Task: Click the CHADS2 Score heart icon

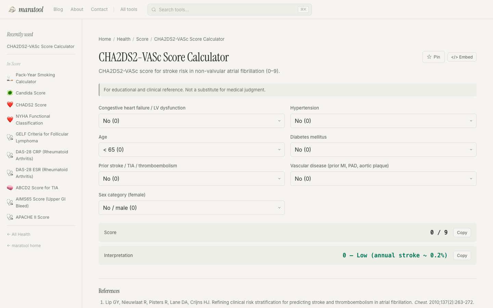Action: (10, 105)
